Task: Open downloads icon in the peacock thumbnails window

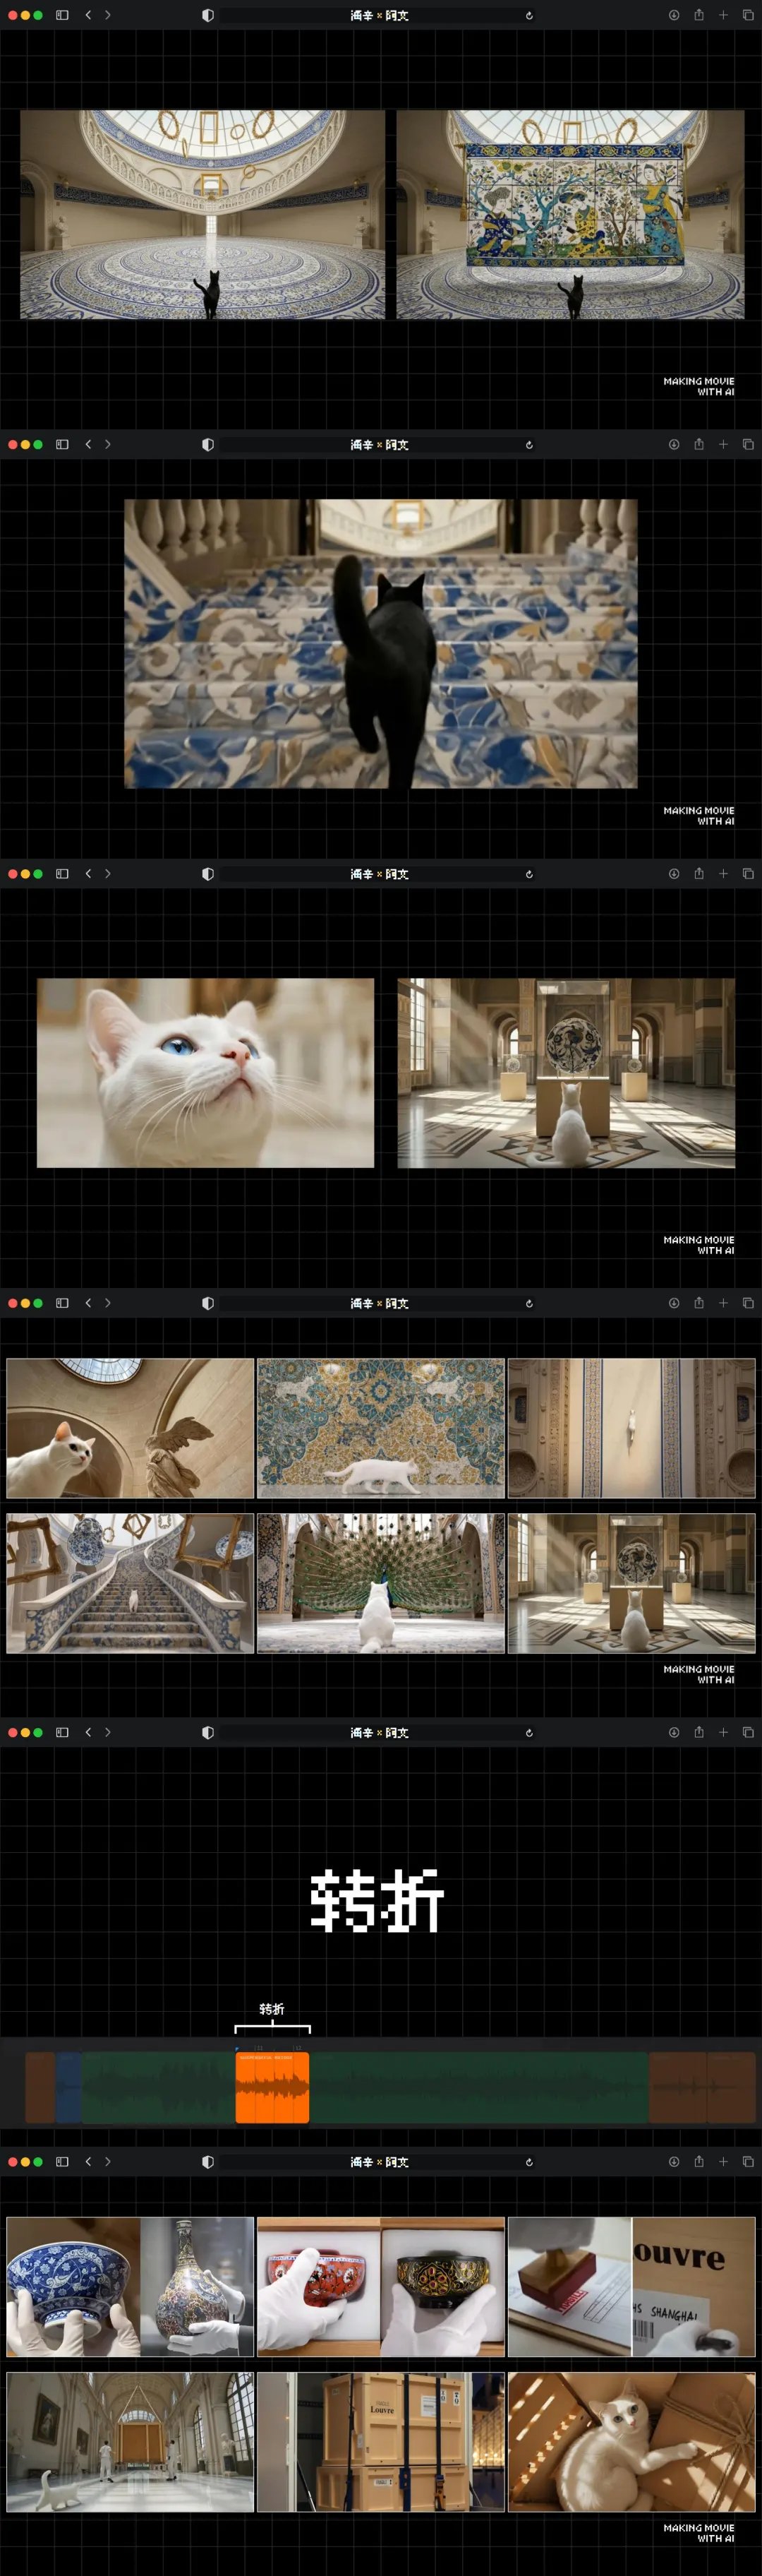Action: [x=674, y=1303]
